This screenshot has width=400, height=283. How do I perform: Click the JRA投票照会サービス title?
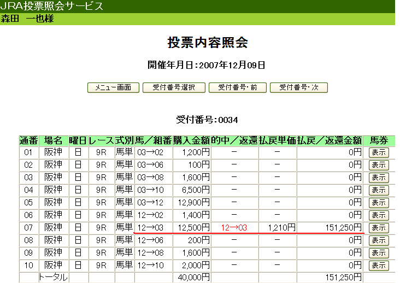point(51,6)
